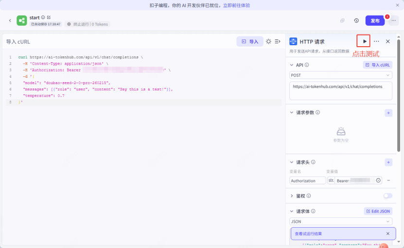Collapse the 请求体 section
404x248 pixels.
coord(292,212)
